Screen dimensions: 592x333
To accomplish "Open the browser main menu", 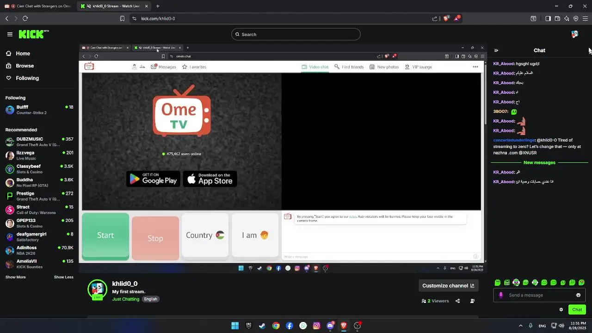I will (585, 18).
